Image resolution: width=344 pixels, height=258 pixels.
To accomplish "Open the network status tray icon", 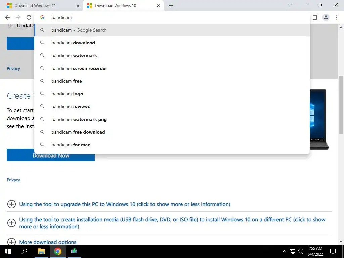I will pos(293,251).
